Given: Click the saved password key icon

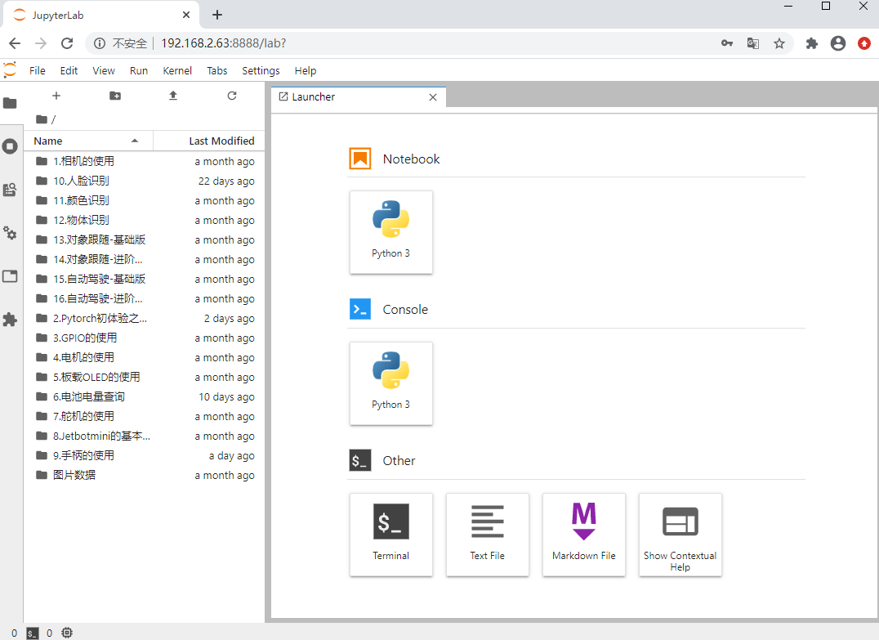Looking at the screenshot, I should (727, 43).
